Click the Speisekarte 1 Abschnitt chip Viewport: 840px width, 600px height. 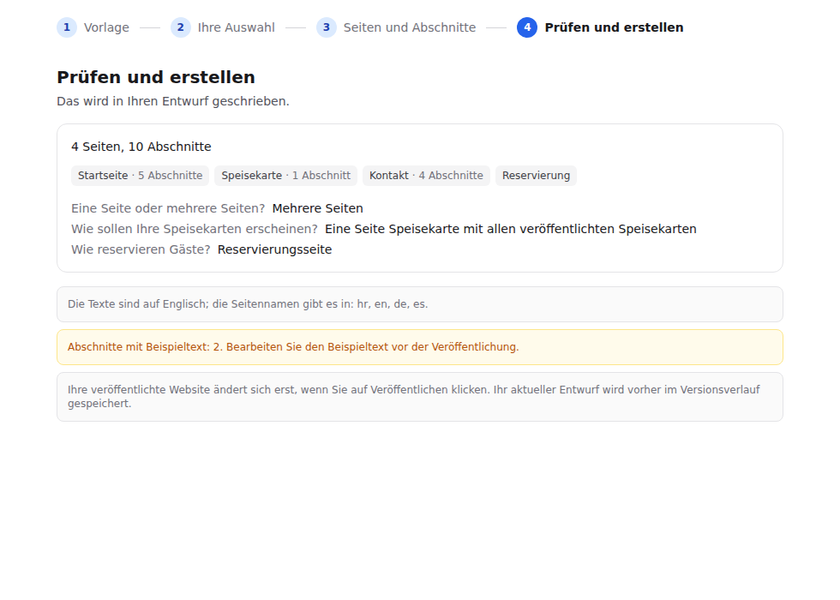[x=285, y=176]
